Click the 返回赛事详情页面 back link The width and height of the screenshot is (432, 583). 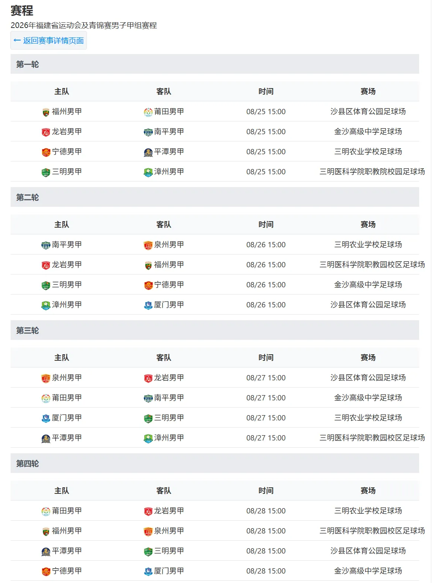tap(49, 40)
